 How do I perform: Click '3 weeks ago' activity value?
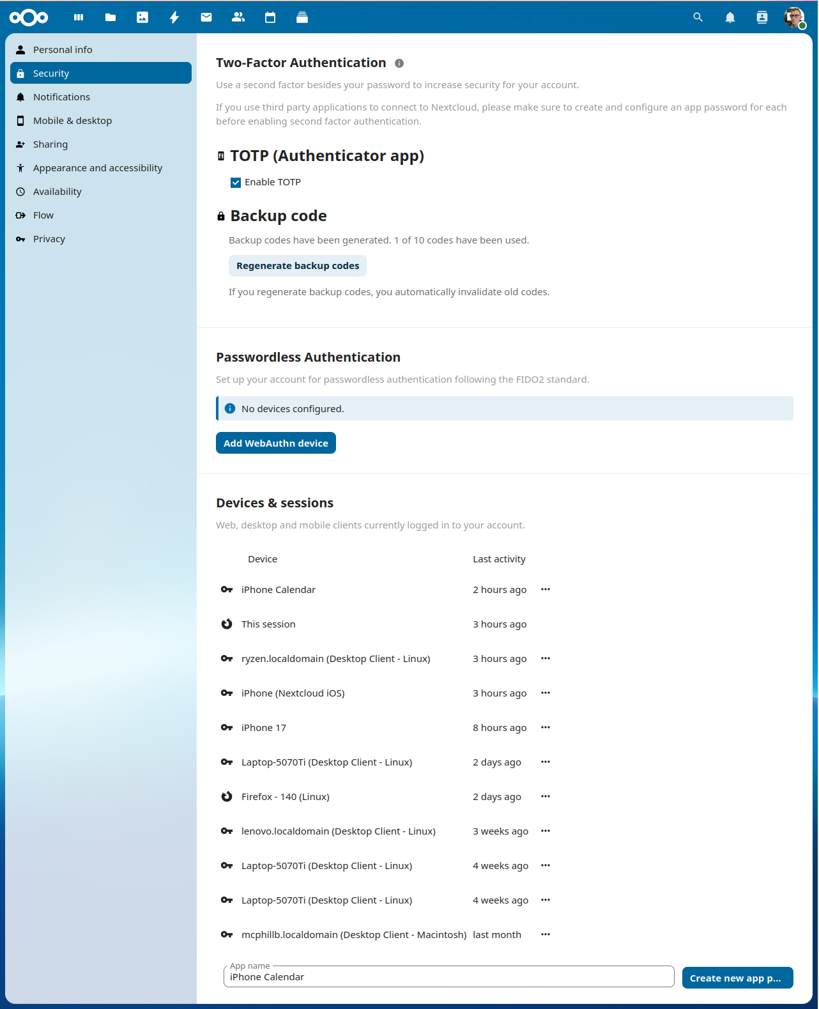(x=501, y=831)
